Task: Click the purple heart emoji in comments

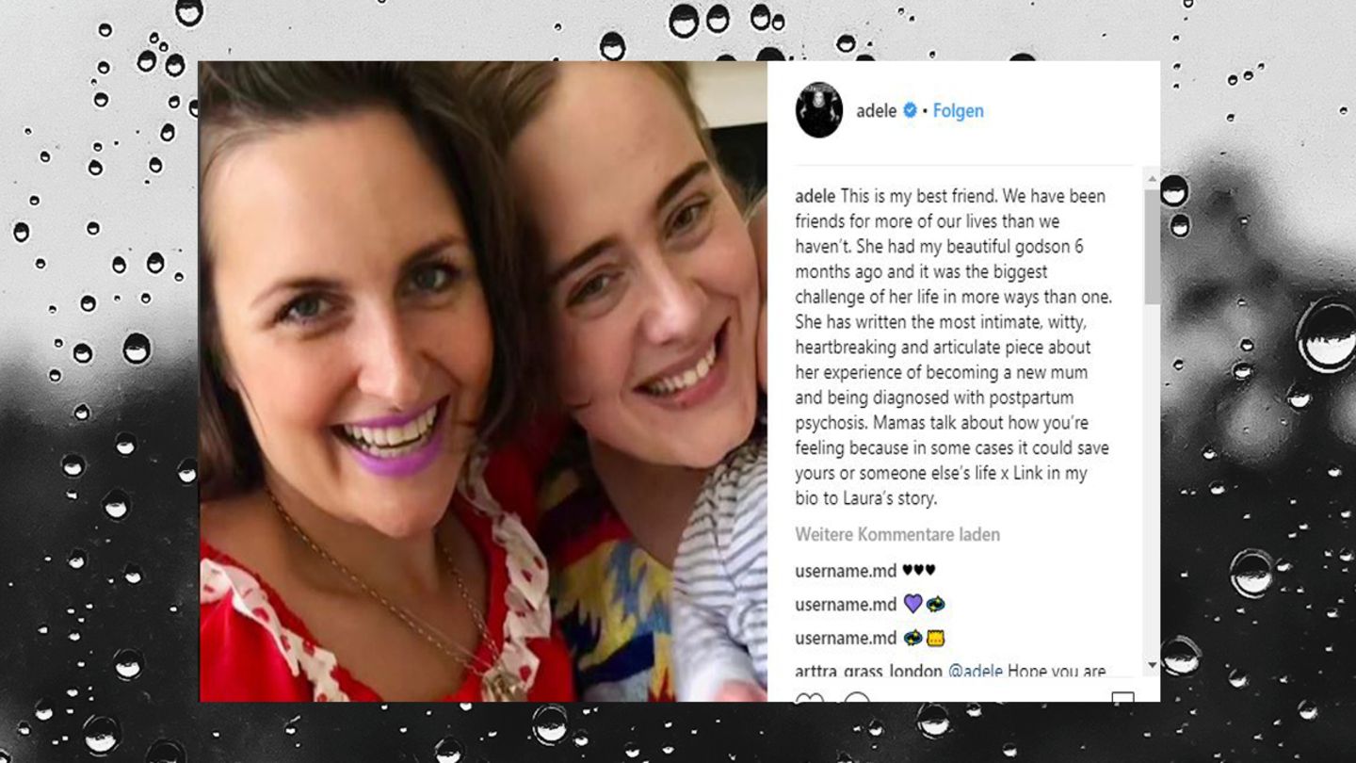Action: click(x=912, y=604)
